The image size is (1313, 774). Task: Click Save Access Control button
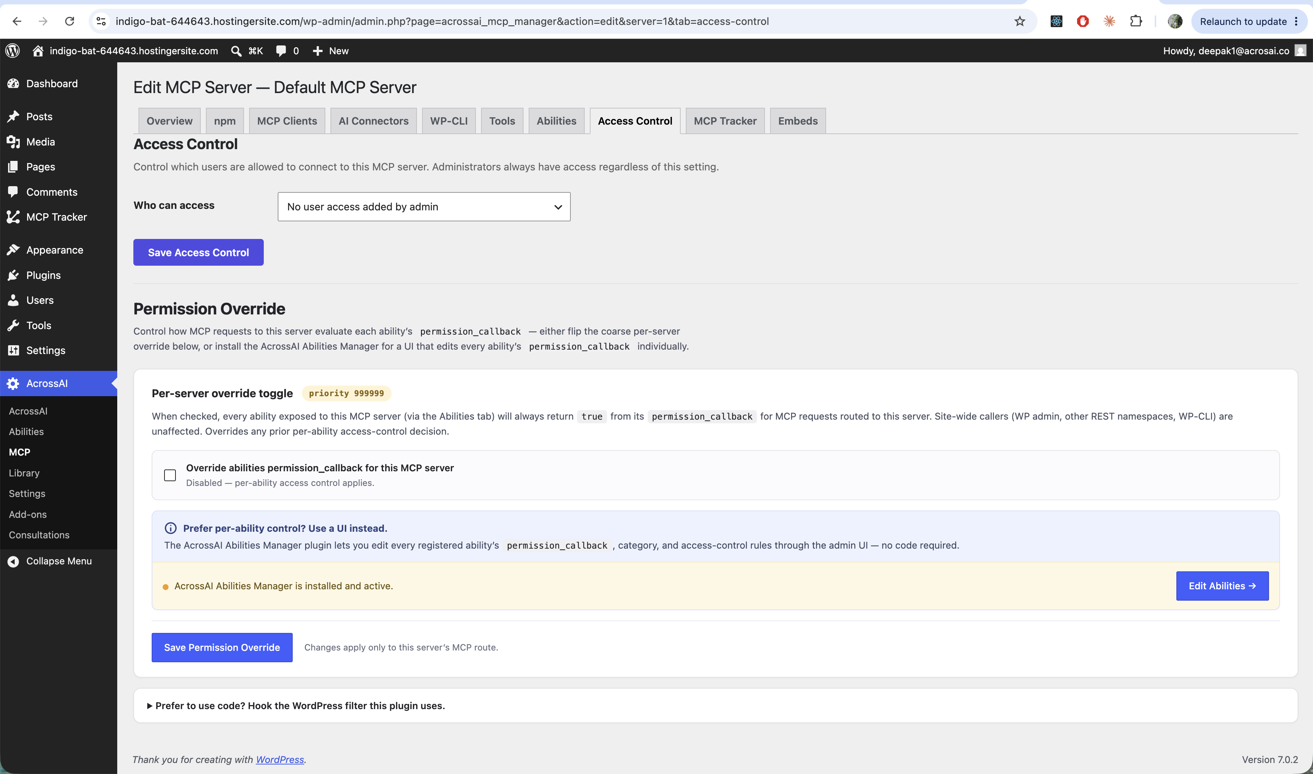point(199,253)
